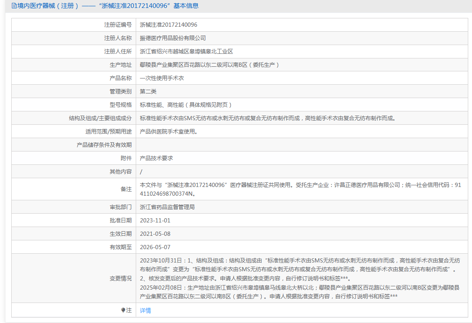
Task: Select registrant name 振德医疗用品股份有限公司
Action: tap(173, 38)
